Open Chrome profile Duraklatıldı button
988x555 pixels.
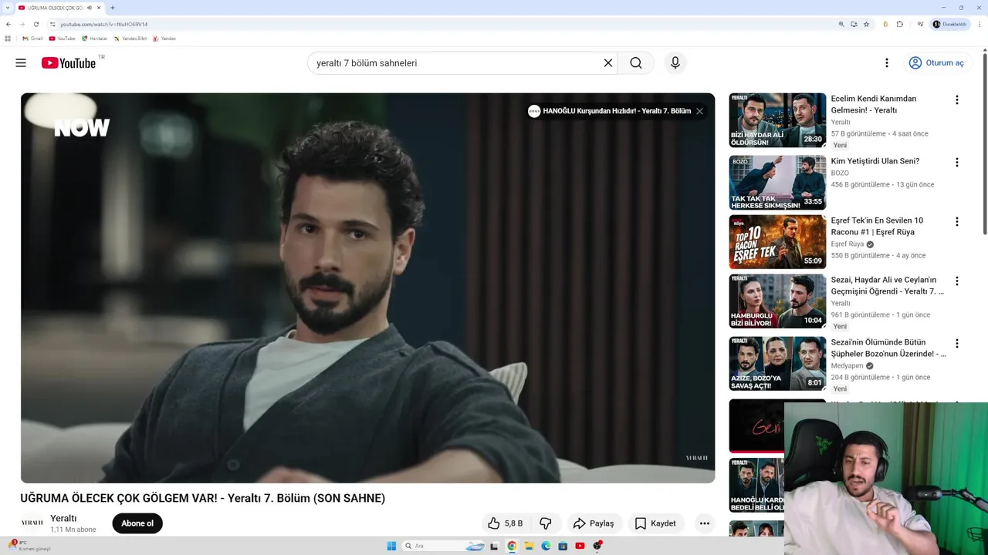950,24
